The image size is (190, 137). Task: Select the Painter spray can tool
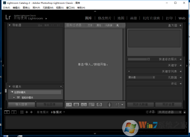pos(109,104)
